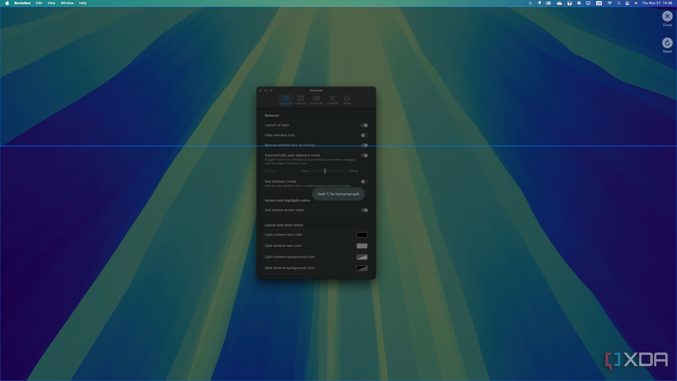This screenshot has width=677, height=381.
Task: Enable Gap between zones
Action: click(x=364, y=182)
